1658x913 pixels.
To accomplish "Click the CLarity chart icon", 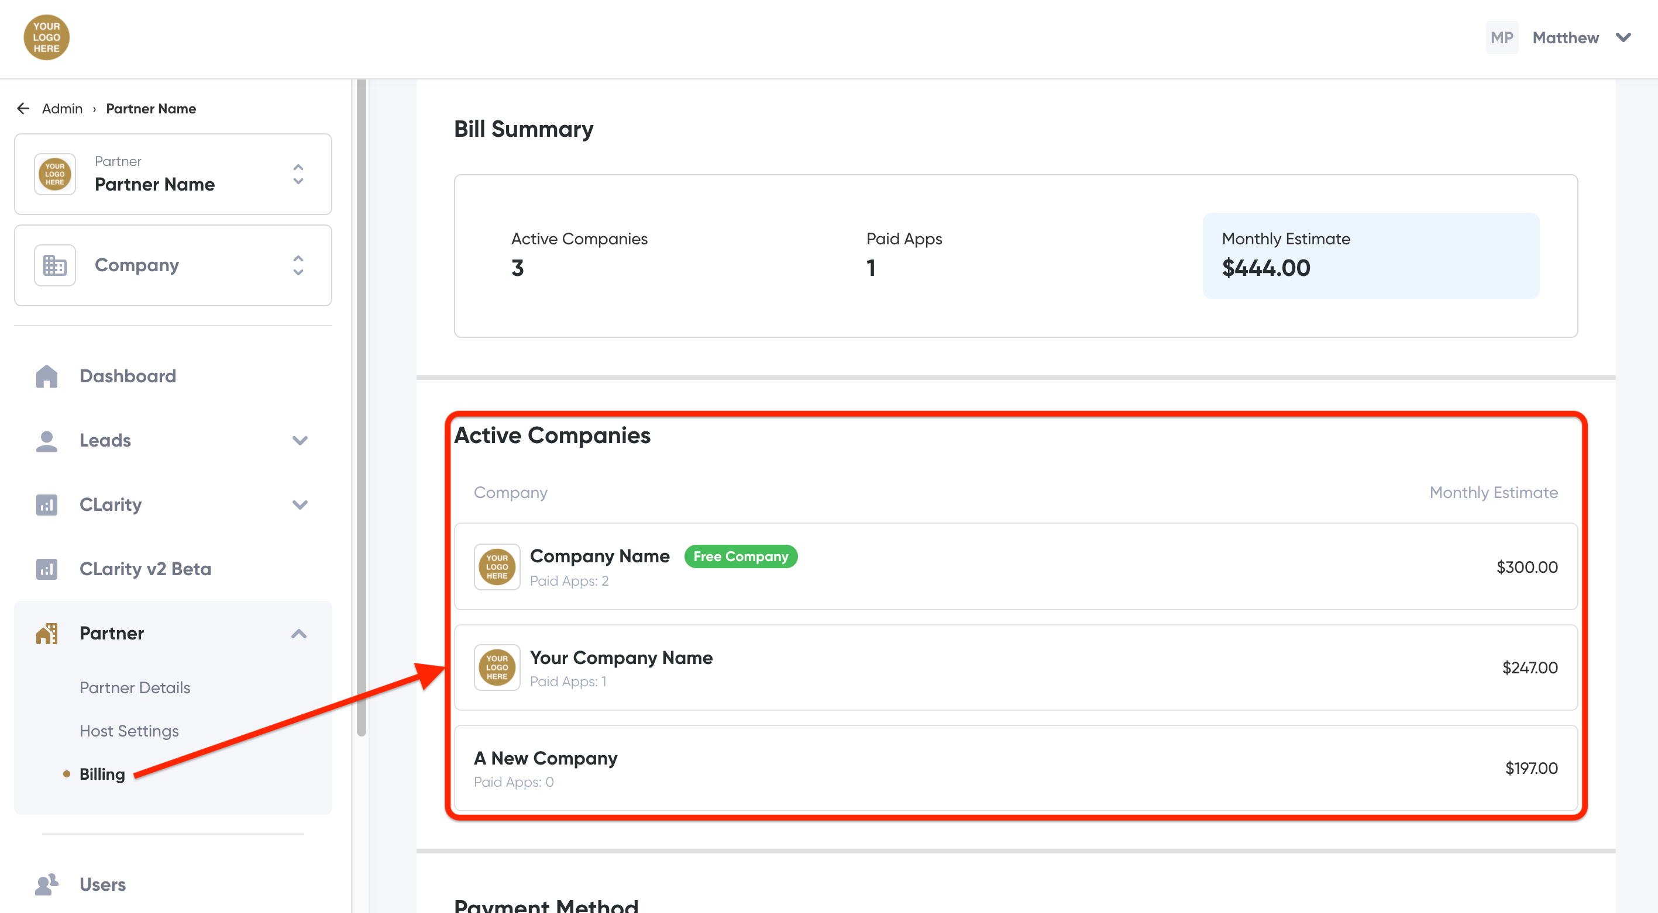I will (46, 505).
